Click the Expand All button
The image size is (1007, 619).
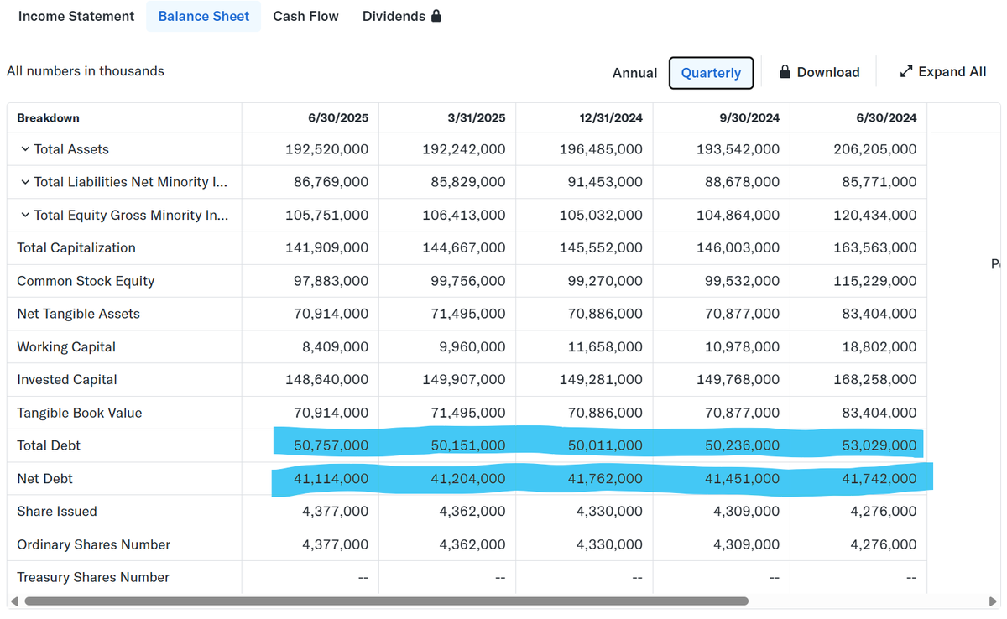943,72
